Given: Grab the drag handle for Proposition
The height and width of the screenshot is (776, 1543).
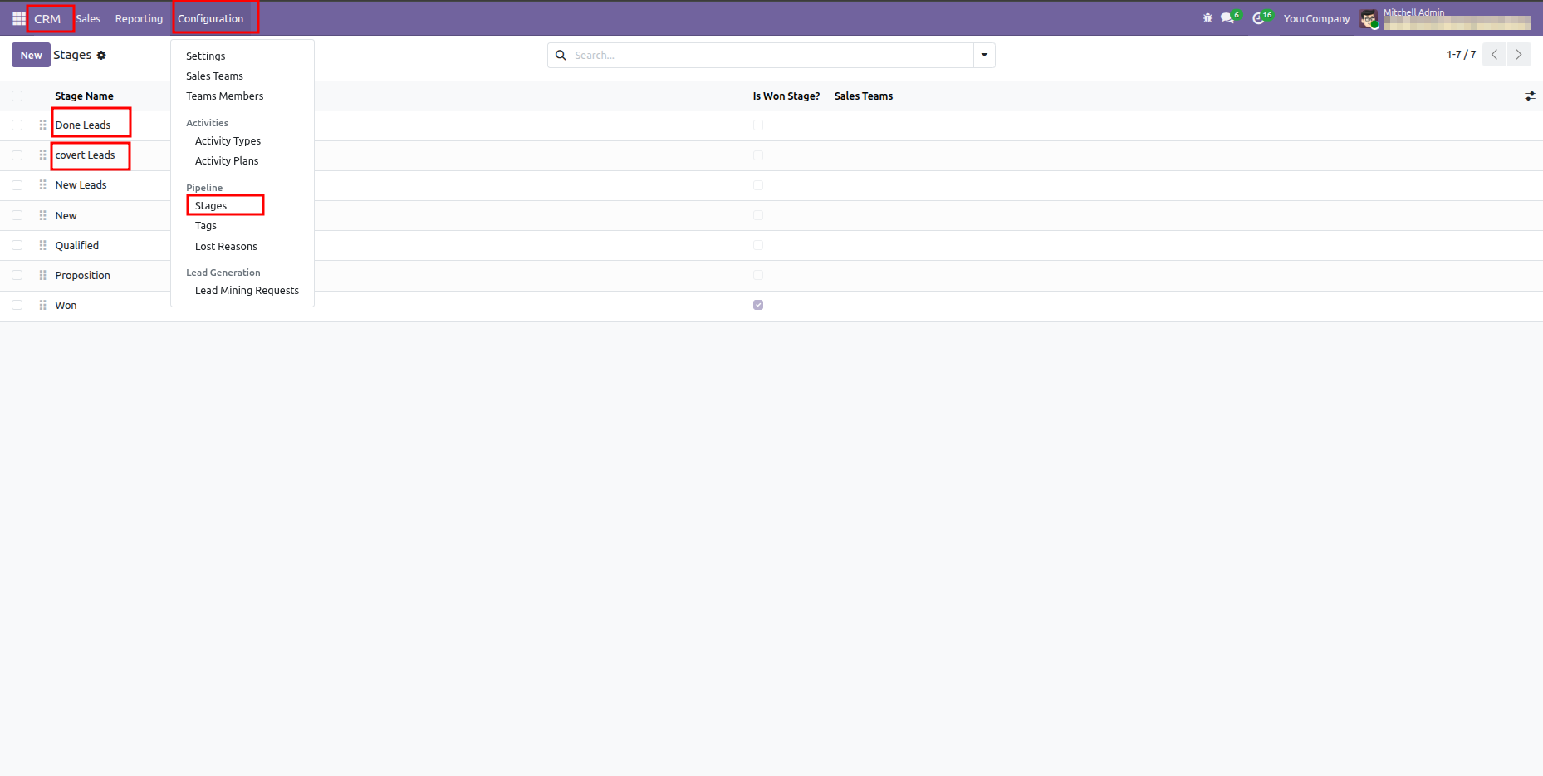Looking at the screenshot, I should point(42,275).
